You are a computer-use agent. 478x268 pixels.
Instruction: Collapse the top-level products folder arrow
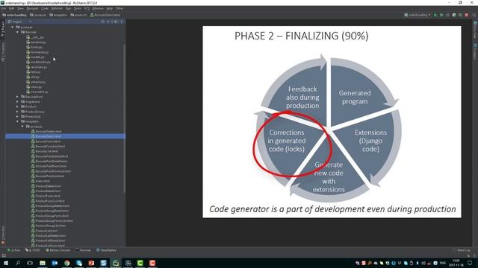point(13,27)
